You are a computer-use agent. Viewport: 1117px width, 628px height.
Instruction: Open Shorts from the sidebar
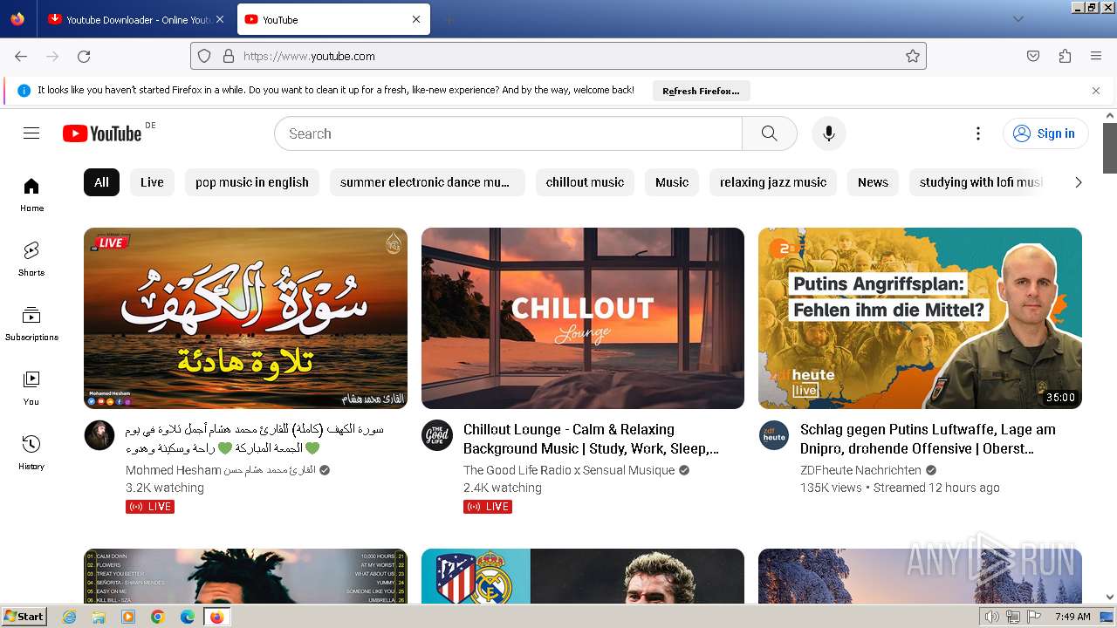click(31, 260)
